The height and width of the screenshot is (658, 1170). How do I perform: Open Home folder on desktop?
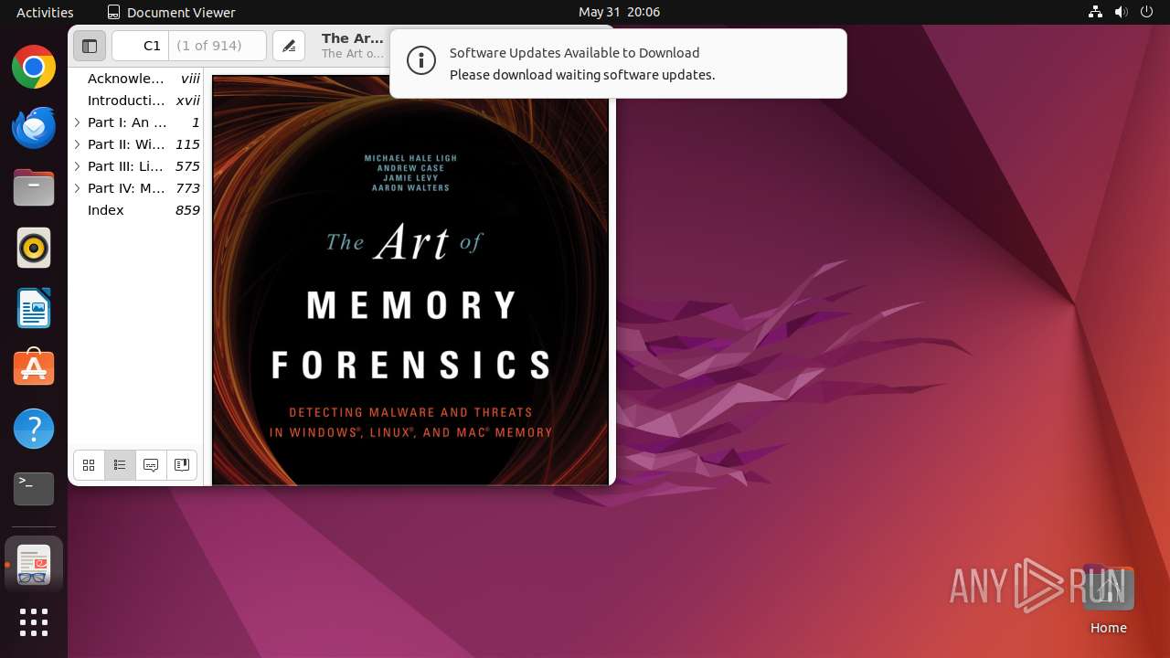[1108, 600]
